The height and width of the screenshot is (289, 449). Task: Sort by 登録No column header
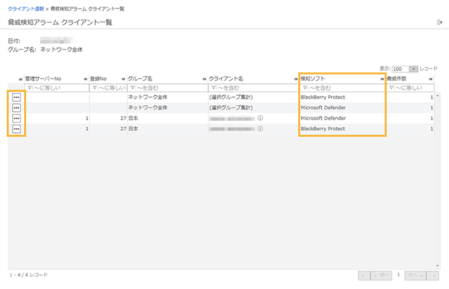click(103, 78)
